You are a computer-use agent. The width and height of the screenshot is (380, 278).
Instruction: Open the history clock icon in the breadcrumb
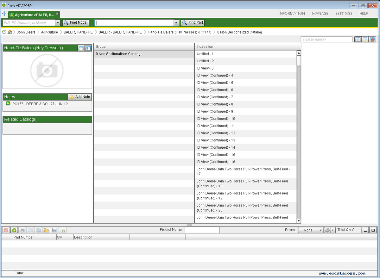pyautogui.click(x=4, y=32)
